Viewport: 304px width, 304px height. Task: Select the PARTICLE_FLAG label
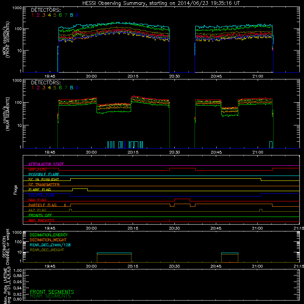click(43, 205)
